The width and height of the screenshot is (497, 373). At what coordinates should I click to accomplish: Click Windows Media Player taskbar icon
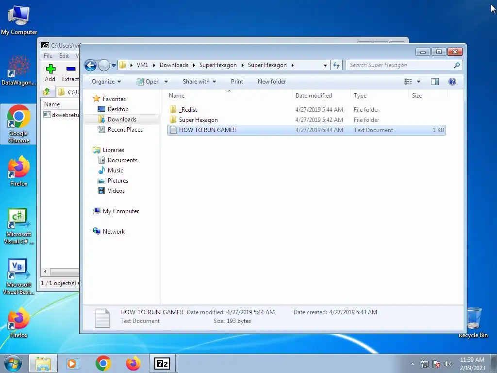pos(73,363)
